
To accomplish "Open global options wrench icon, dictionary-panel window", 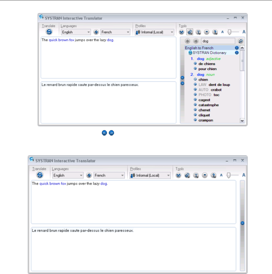I will coord(182,32).
